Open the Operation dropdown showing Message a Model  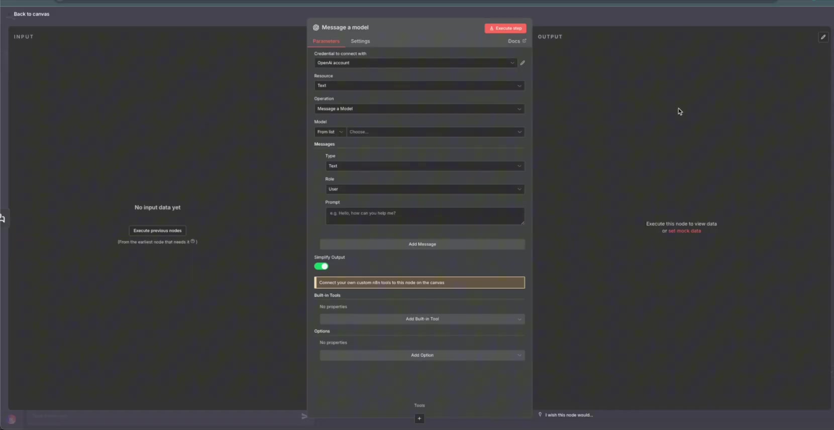coord(419,109)
